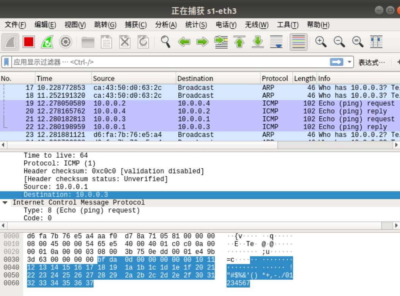Open the 跳转(G) menu
This screenshot has width=400, height=296.
pyautogui.click(x=105, y=25)
